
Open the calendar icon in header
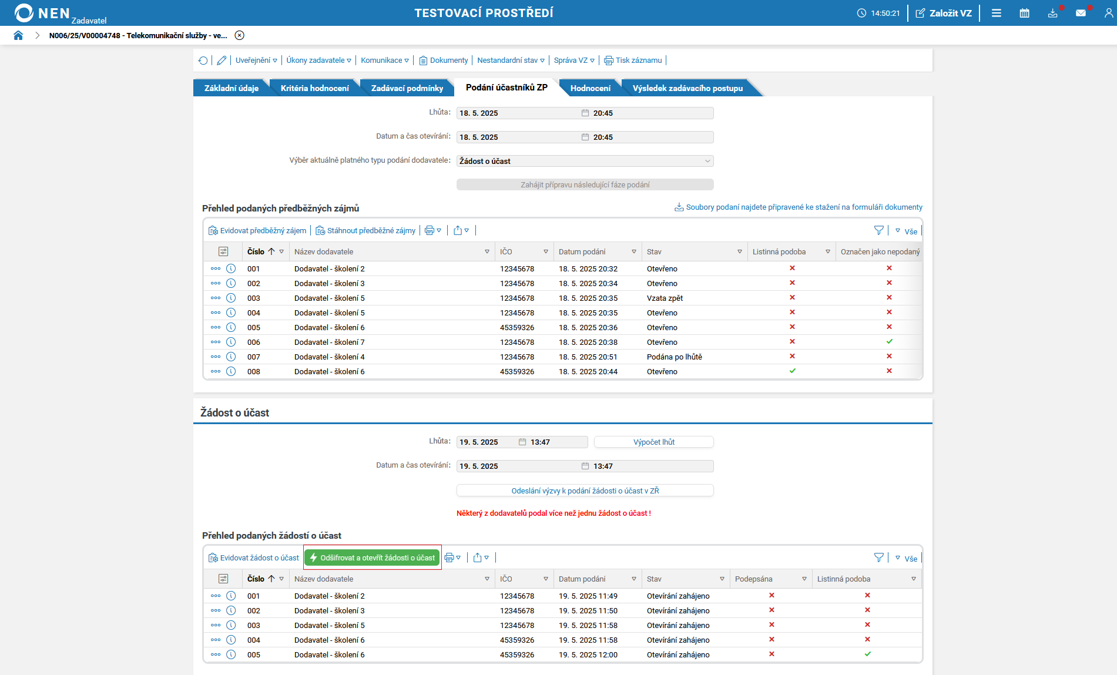pyautogui.click(x=1024, y=13)
